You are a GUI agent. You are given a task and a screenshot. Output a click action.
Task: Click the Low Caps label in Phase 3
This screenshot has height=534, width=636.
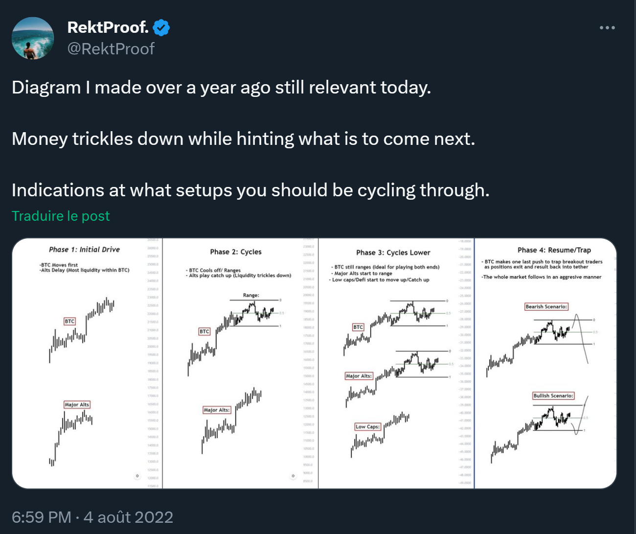(x=367, y=427)
